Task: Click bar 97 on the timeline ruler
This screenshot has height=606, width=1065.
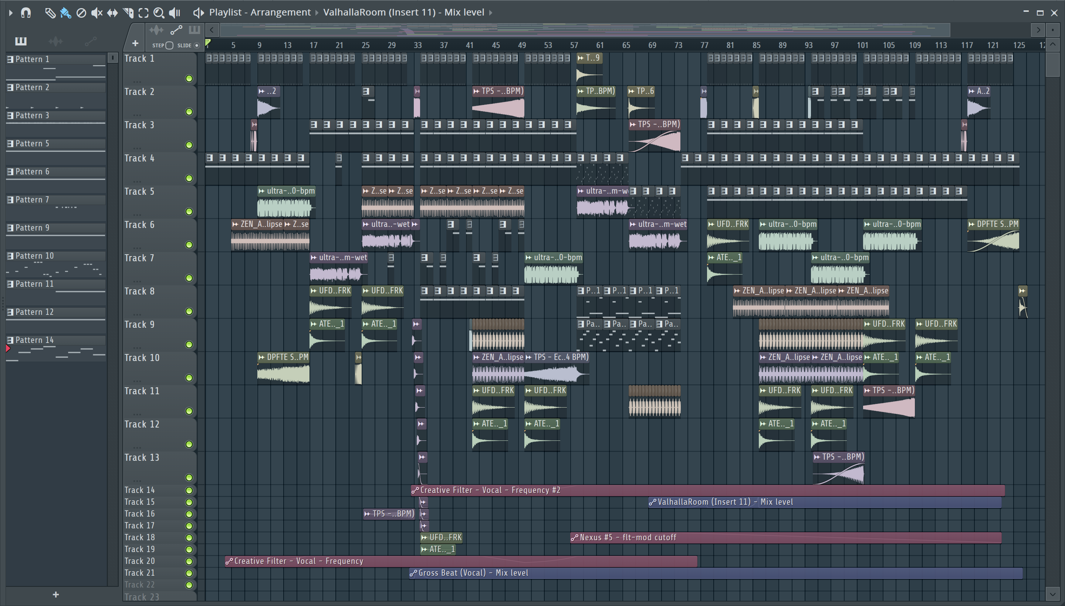Action: click(834, 45)
